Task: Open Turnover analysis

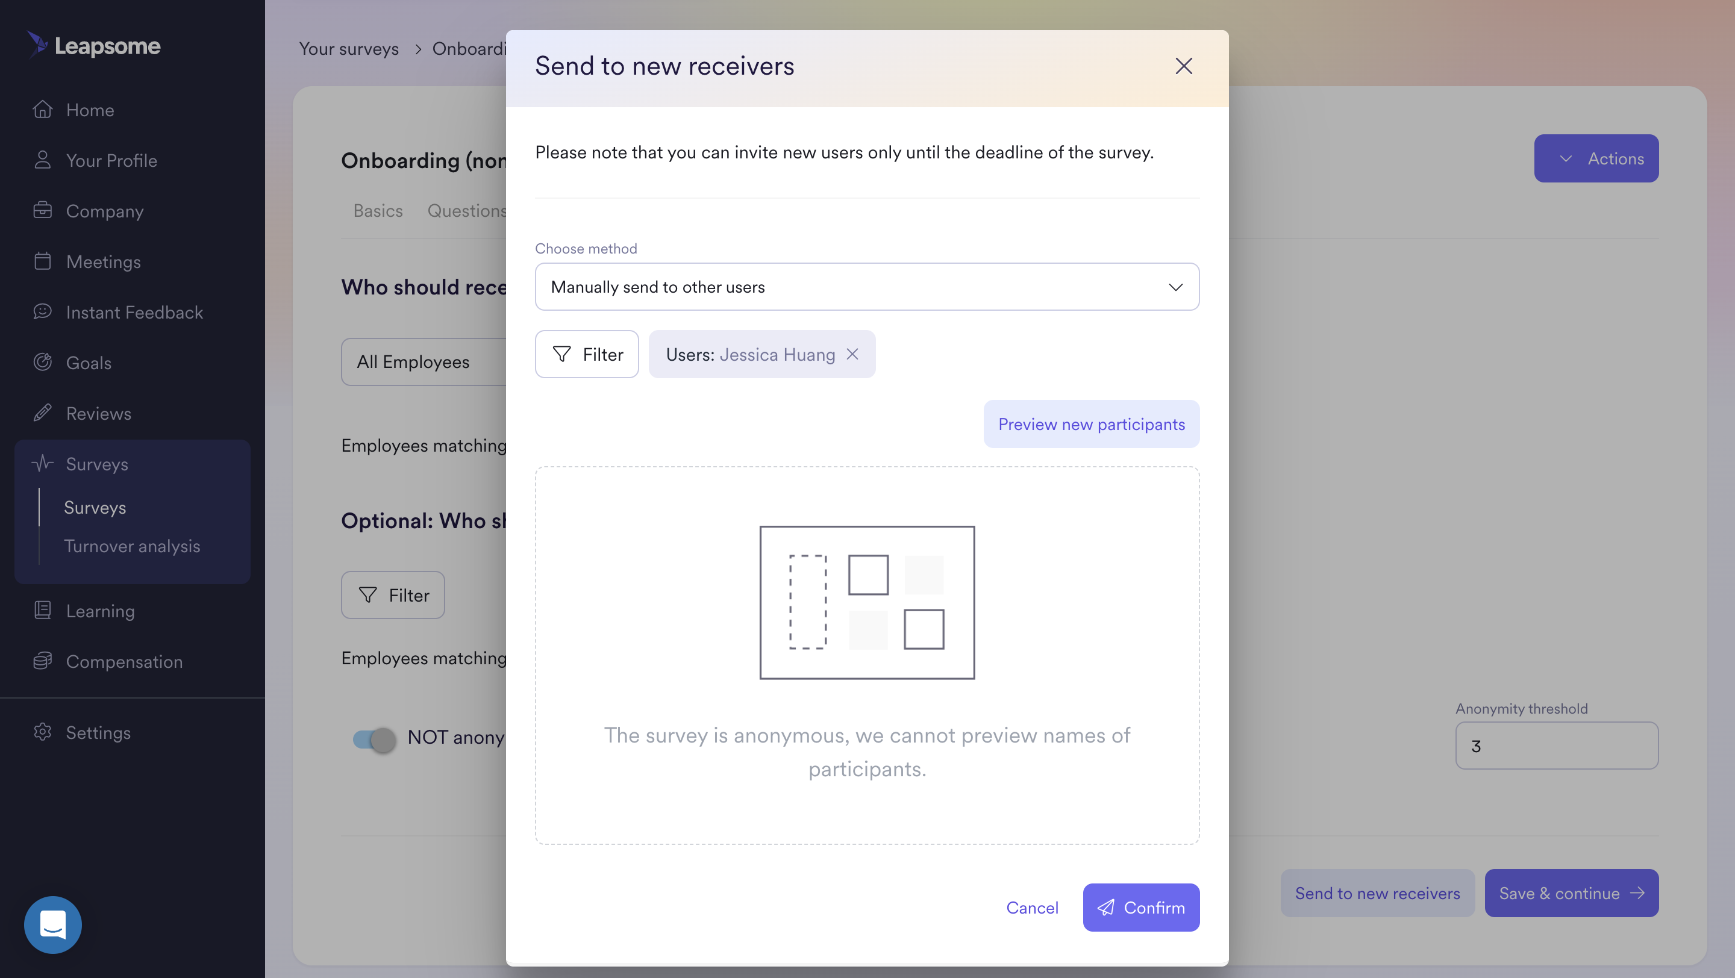Action: [132, 546]
